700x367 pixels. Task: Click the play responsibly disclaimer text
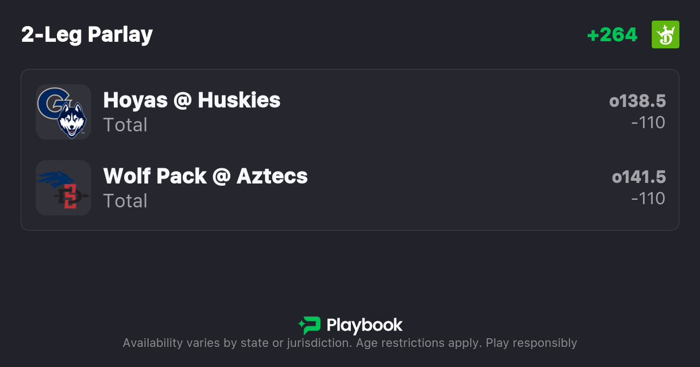coord(350,343)
